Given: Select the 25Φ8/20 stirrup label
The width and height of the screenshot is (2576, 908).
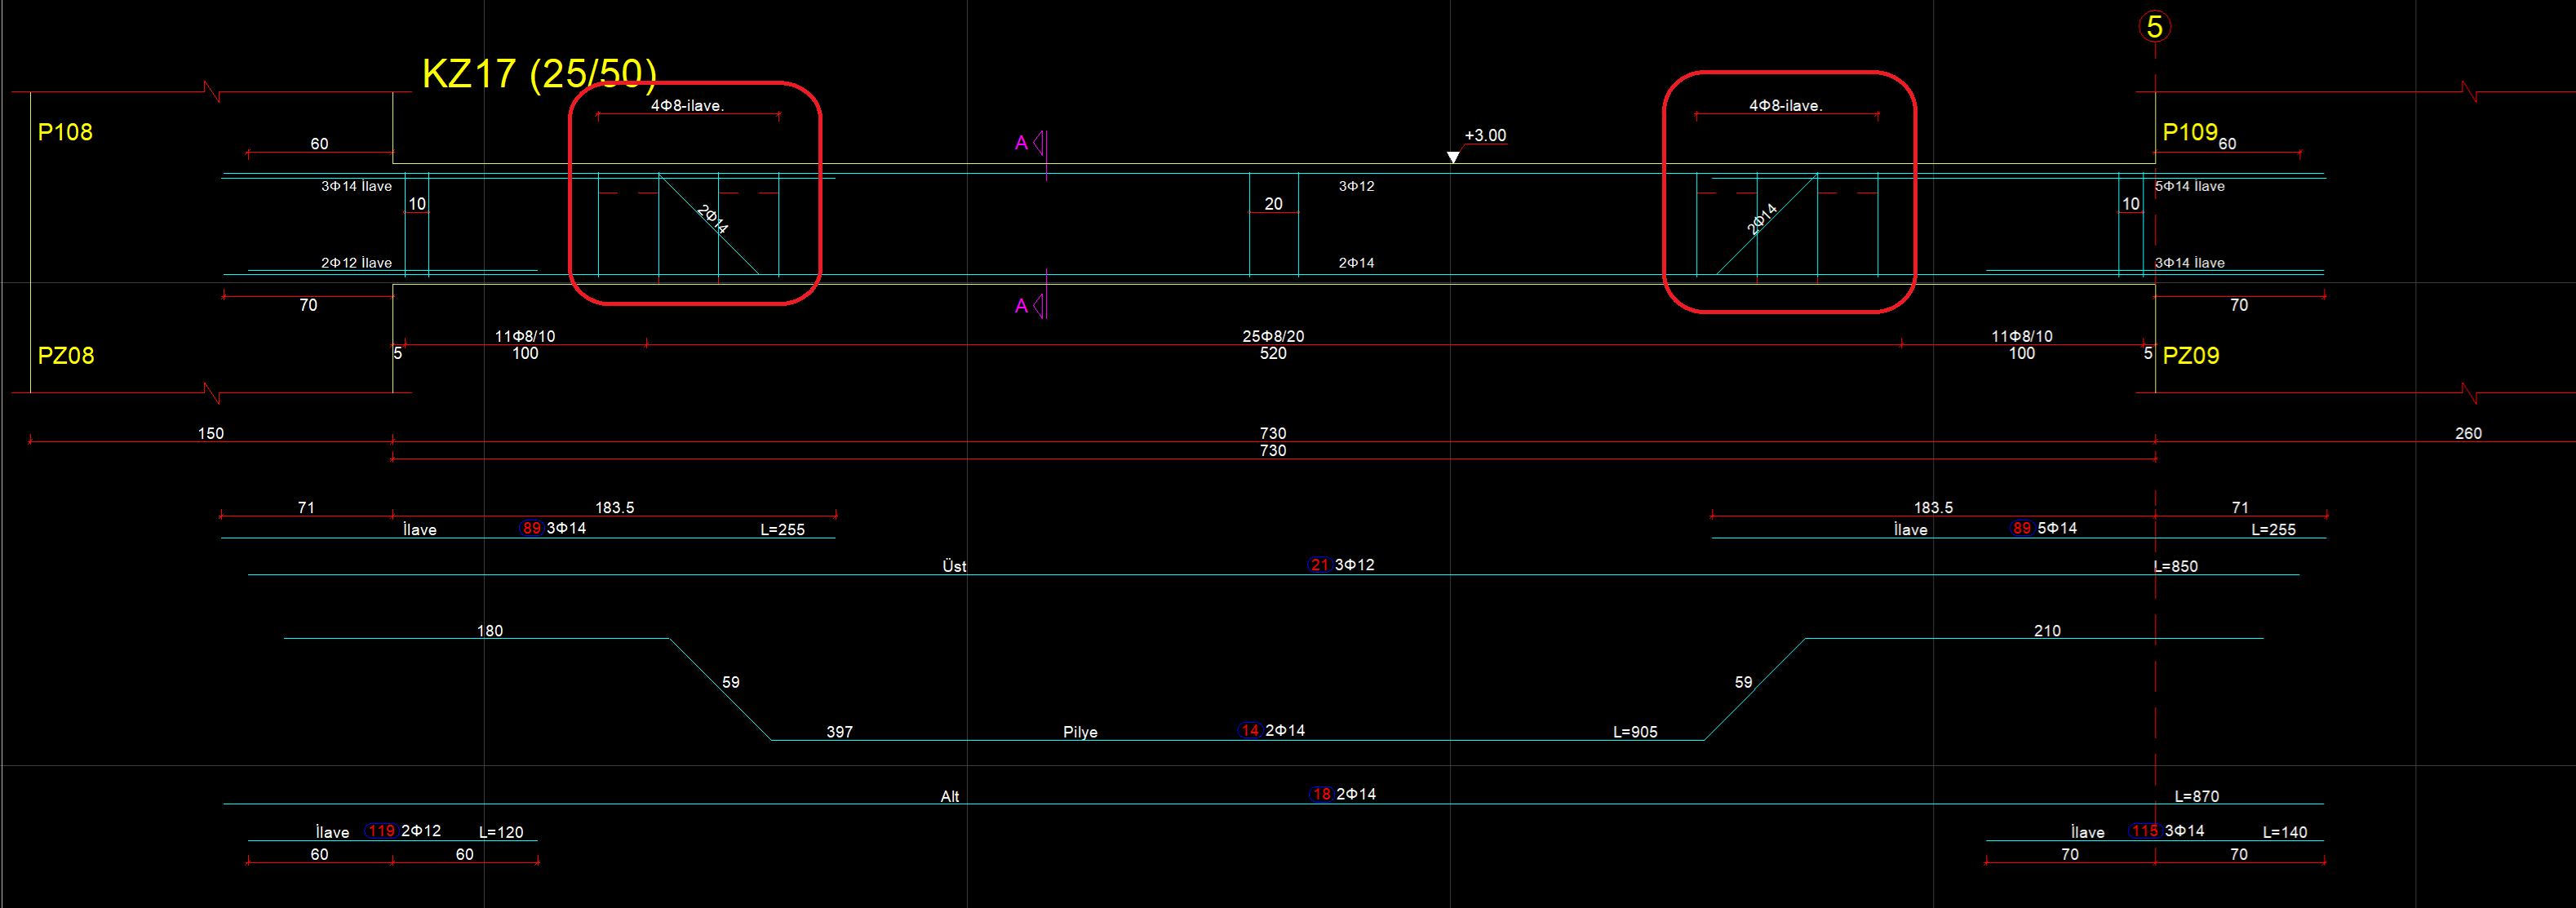Looking at the screenshot, I should pyautogui.click(x=1272, y=336).
